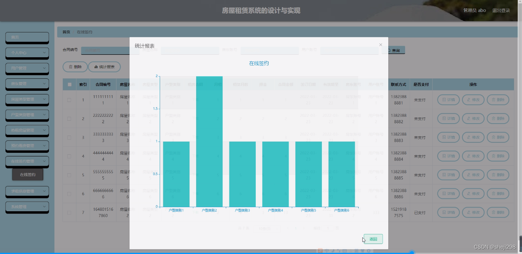This screenshot has height=254, width=522.
Task: Select 在线签约 submenu item in sidebar
Action: click(27, 175)
